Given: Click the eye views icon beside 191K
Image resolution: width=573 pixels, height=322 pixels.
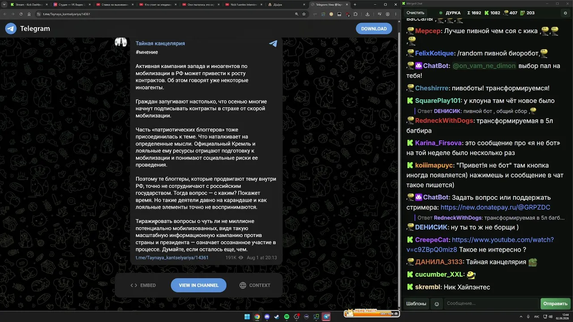Looking at the screenshot, I should coord(241,258).
